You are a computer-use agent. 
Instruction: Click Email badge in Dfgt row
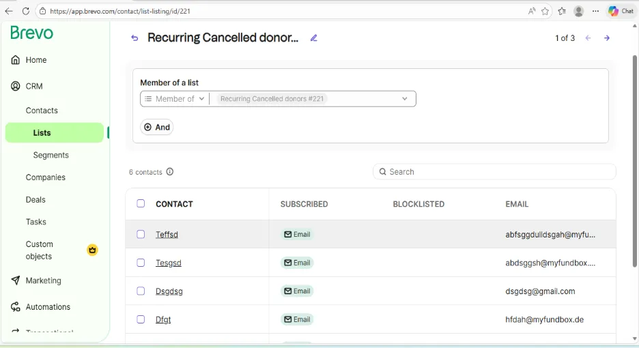[x=297, y=319]
